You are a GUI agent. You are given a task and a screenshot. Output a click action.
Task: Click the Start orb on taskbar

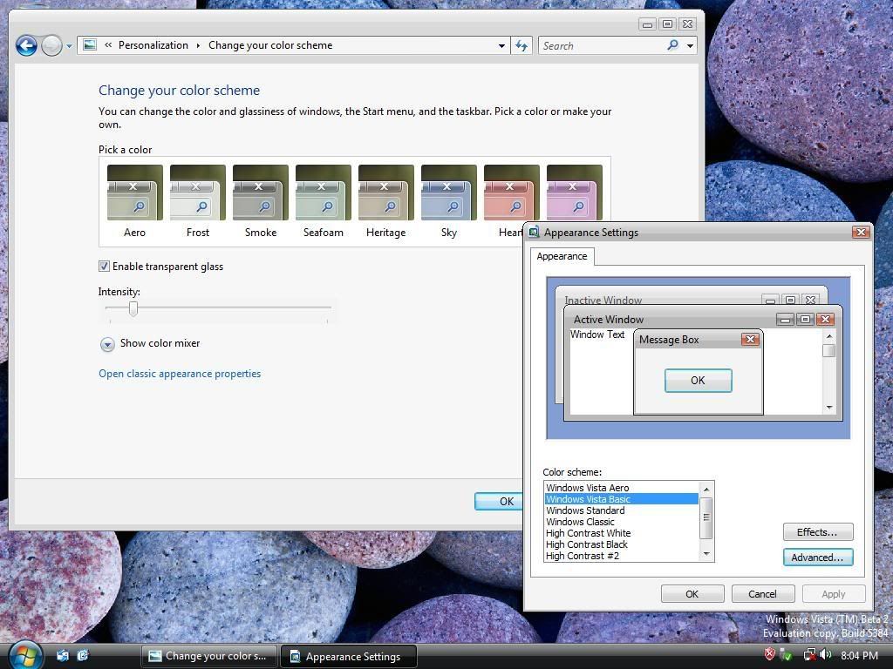tap(24, 654)
